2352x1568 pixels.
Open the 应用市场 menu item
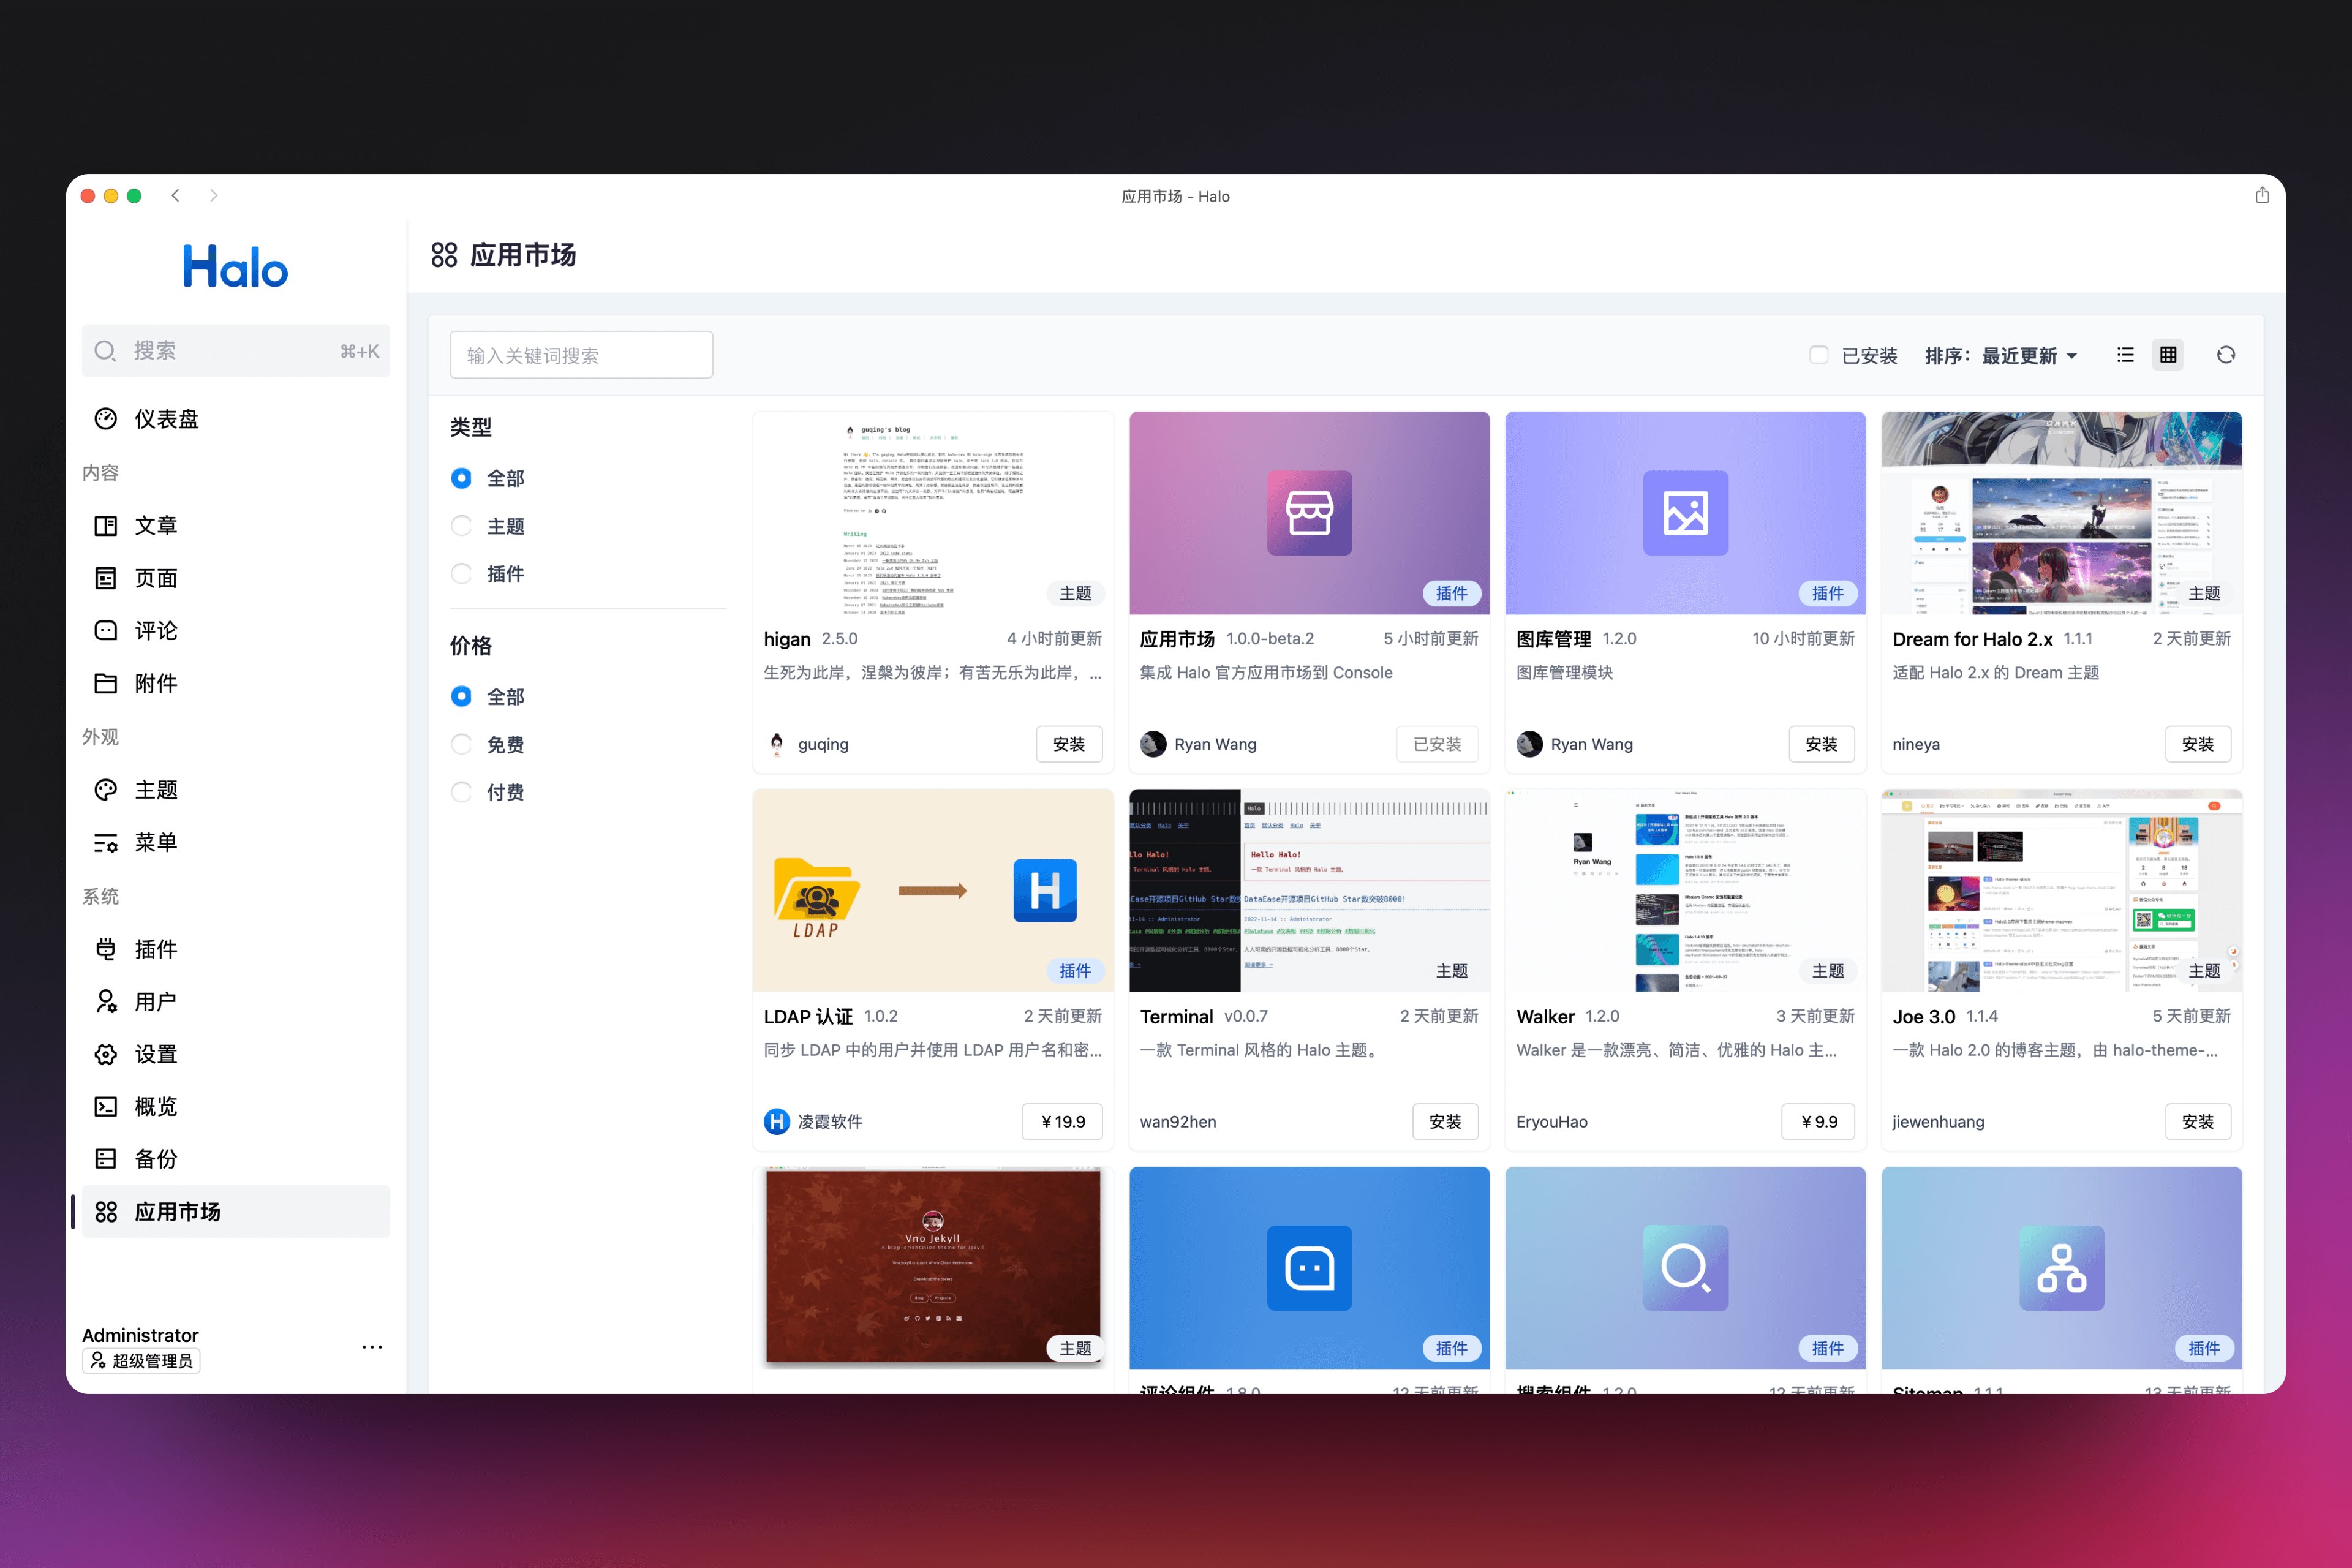(178, 1211)
